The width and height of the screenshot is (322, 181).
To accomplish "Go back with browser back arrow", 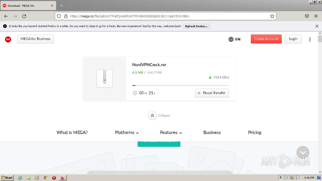I will [6, 16].
